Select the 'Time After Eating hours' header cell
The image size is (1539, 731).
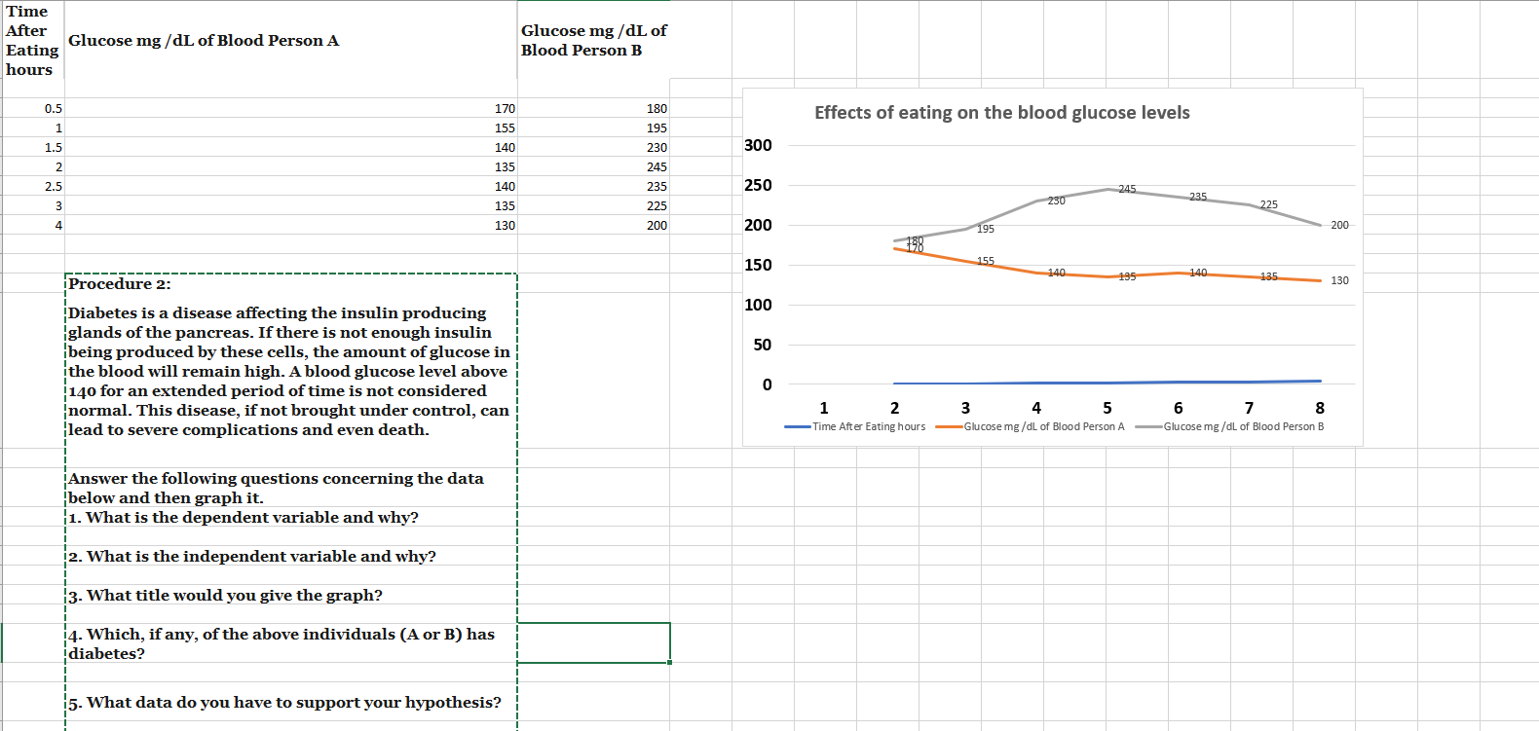pos(32,40)
